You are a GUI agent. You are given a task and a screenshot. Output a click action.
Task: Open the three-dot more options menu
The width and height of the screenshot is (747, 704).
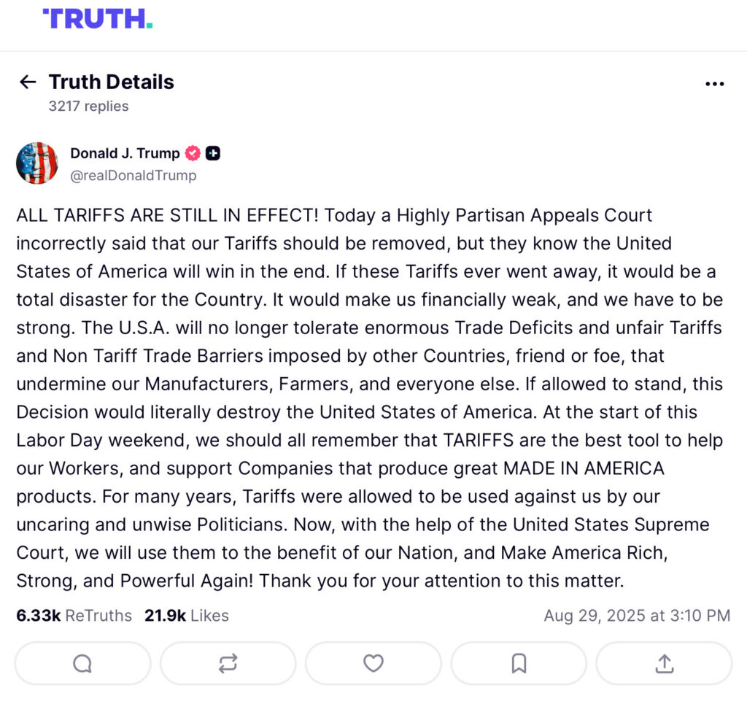pos(715,84)
